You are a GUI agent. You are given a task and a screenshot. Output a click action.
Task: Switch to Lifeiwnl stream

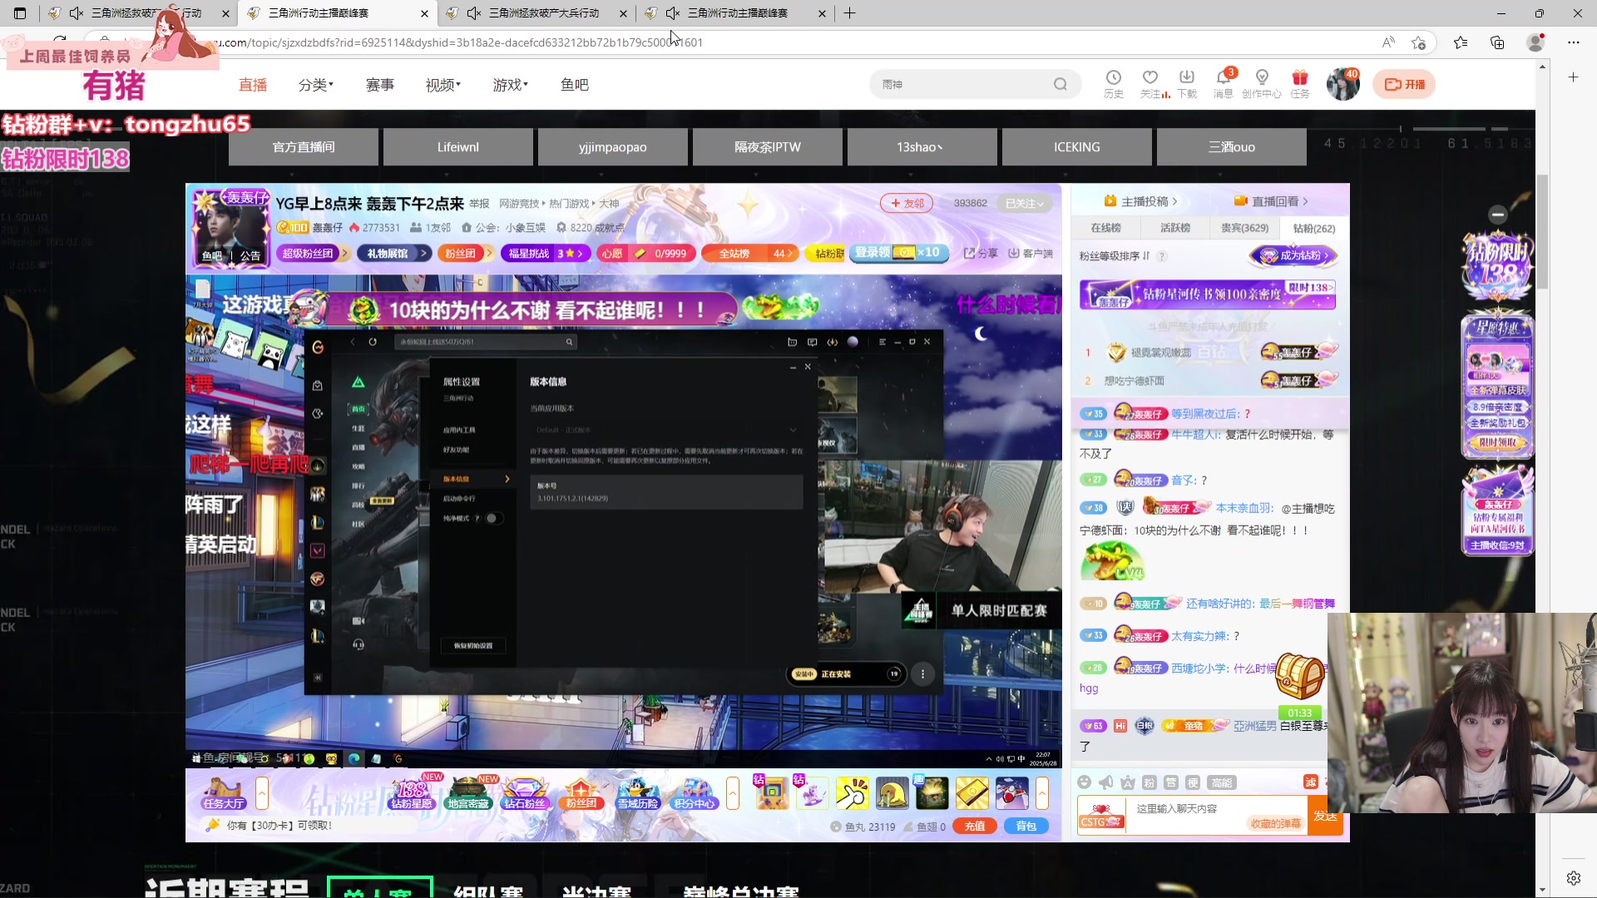click(x=458, y=147)
